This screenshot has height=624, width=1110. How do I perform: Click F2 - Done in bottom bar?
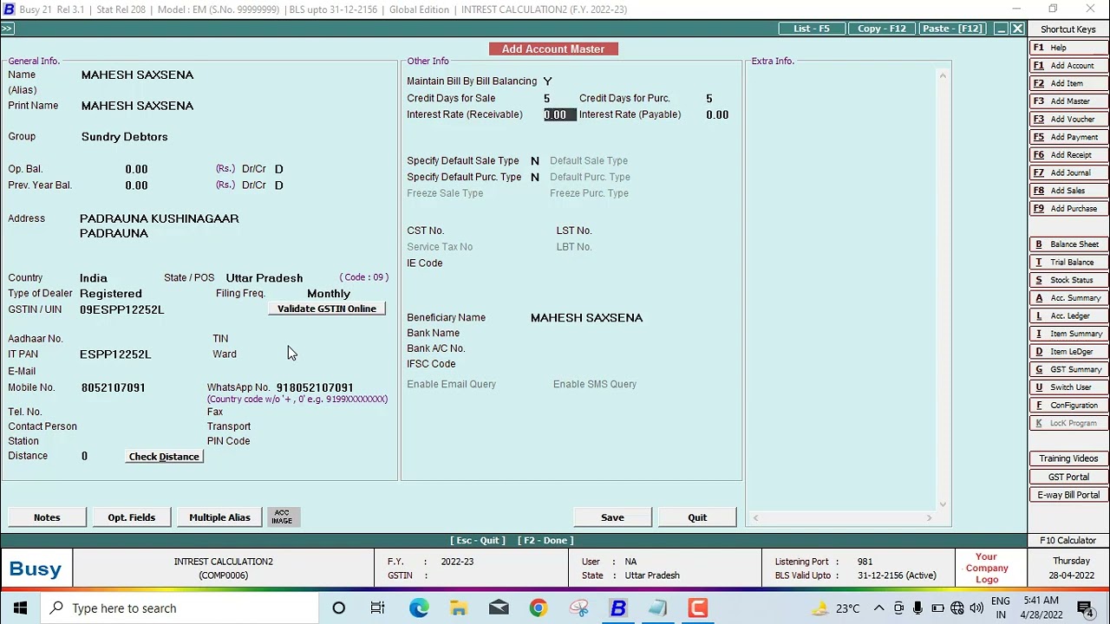(545, 540)
